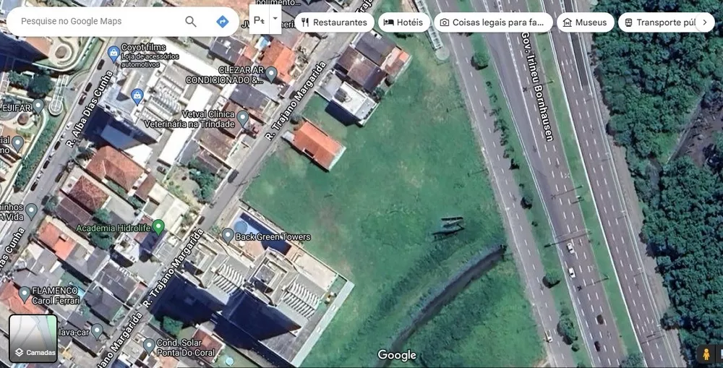Click the Pt language button
The height and width of the screenshot is (368, 723).
click(x=259, y=20)
